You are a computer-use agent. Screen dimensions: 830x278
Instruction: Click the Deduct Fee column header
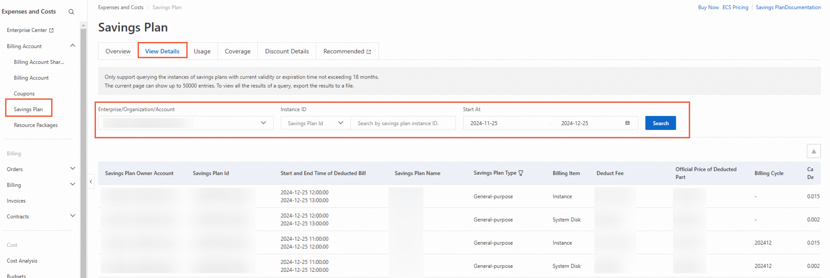point(610,173)
